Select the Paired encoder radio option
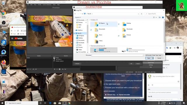Screen dimensions: 187x105 tap(117, 94)
